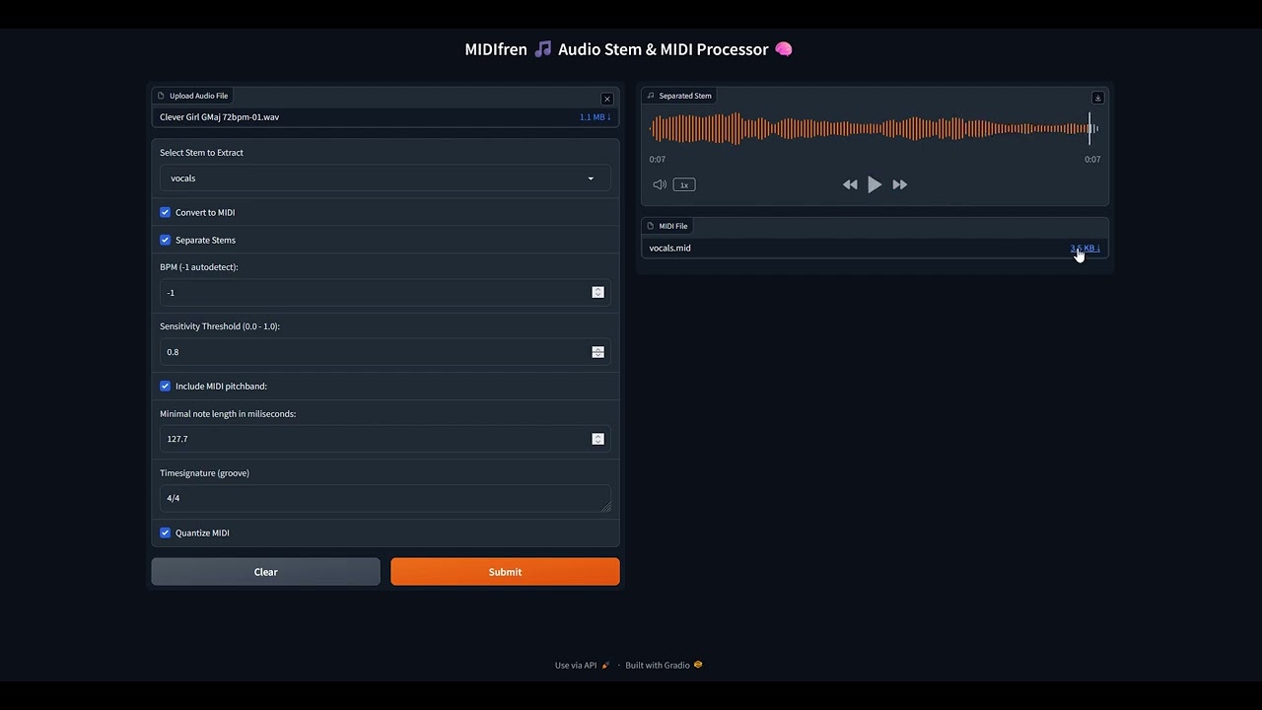Click the Clear button
This screenshot has height=710, width=1262.
click(x=265, y=572)
